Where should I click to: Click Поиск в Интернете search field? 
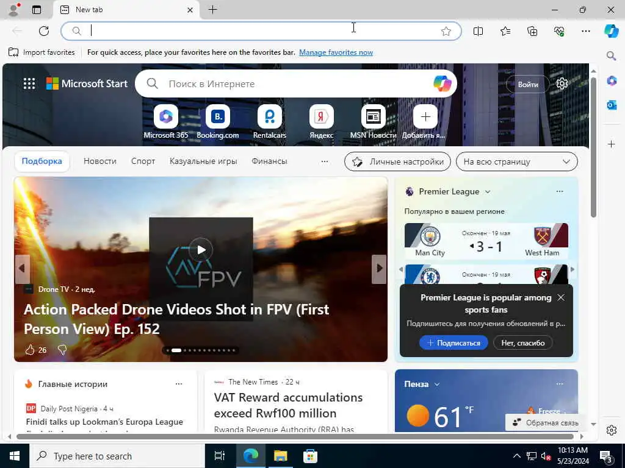coord(296,83)
